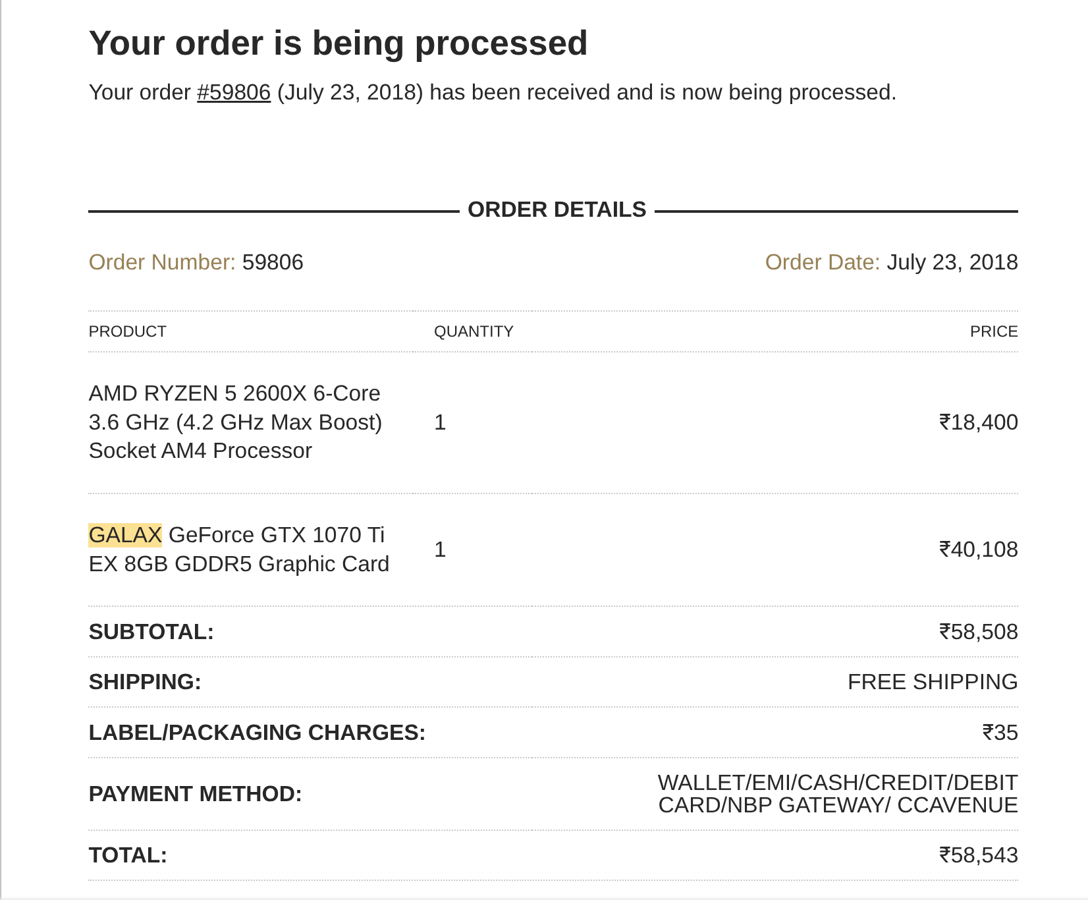Click the PRICE column header
Screen dimensions: 1088x900
click(x=993, y=331)
